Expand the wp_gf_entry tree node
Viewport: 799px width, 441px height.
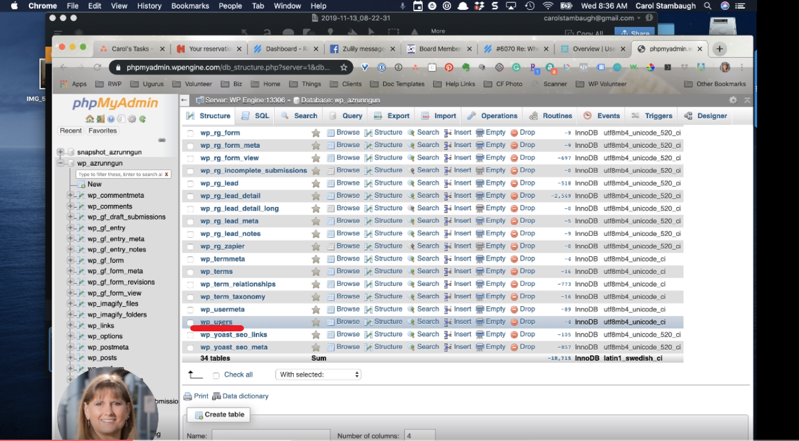[x=70, y=228]
